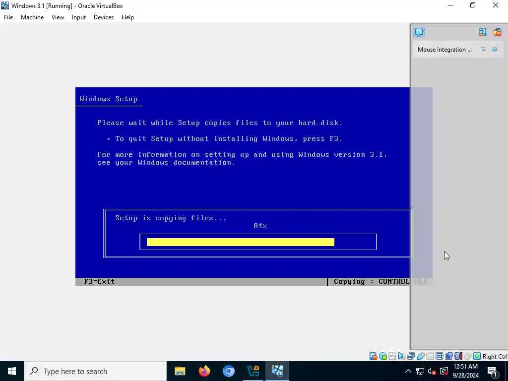Open the Windows Action Center notifications
The image size is (508, 381).
492,371
